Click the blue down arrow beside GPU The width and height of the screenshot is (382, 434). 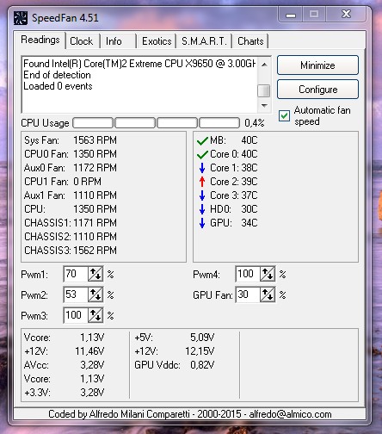click(x=202, y=223)
